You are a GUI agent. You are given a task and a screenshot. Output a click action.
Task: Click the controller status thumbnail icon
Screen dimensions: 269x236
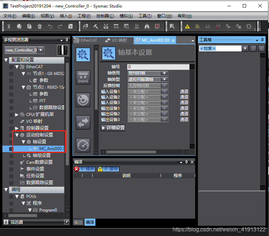tap(63, 50)
